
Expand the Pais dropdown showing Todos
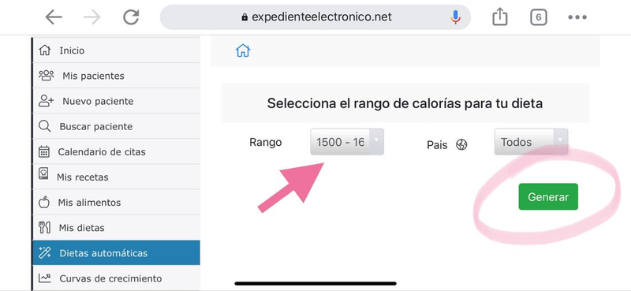[531, 142]
